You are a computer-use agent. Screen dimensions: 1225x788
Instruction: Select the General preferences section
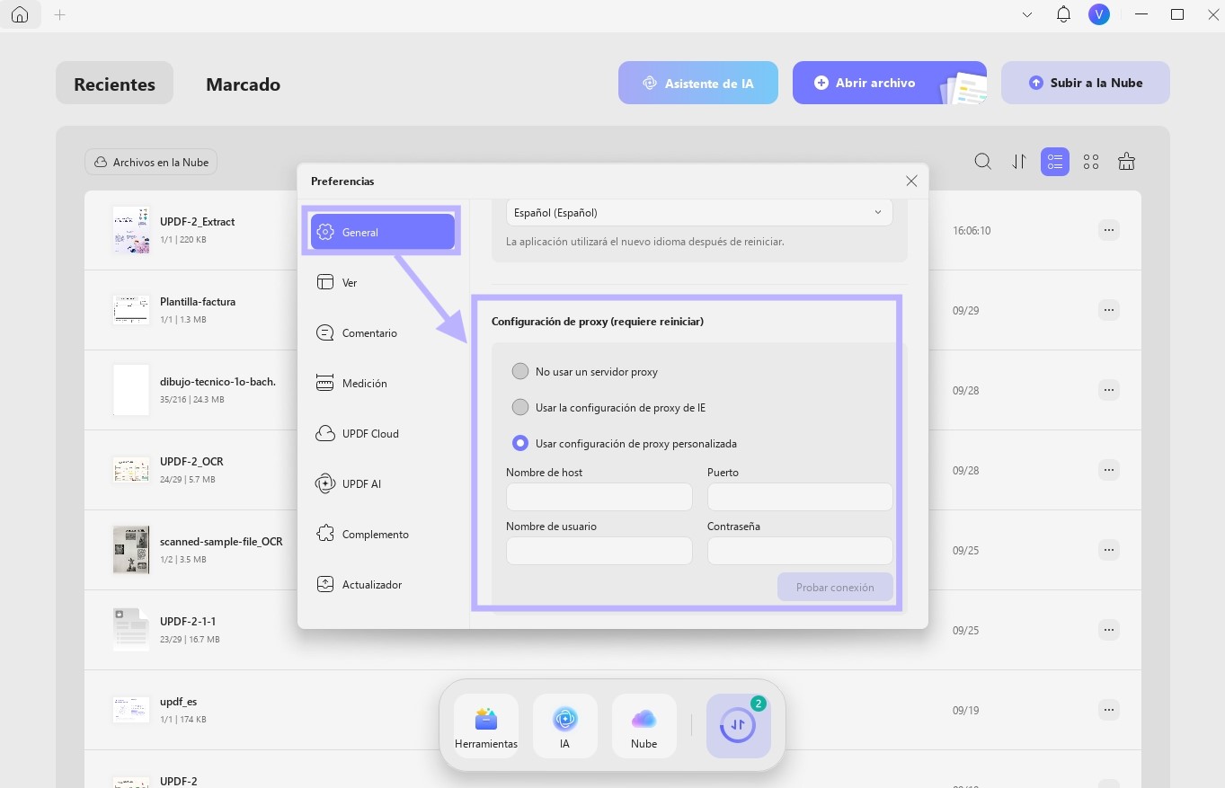pos(382,232)
